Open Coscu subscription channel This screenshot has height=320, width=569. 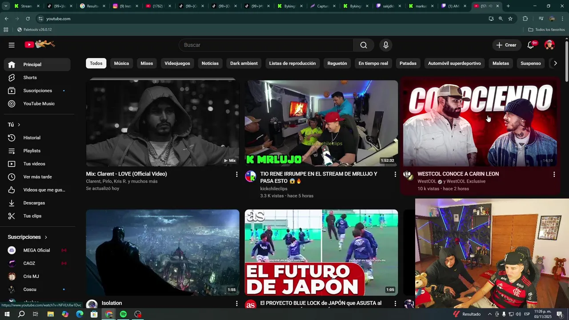point(37,289)
